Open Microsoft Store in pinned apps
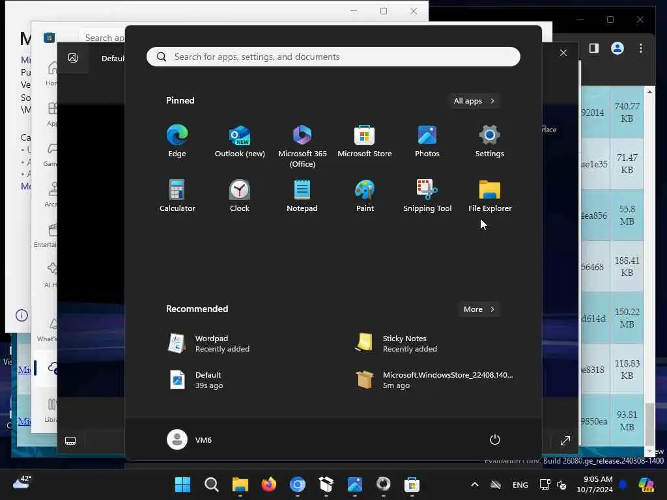The width and height of the screenshot is (667, 500). [365, 141]
